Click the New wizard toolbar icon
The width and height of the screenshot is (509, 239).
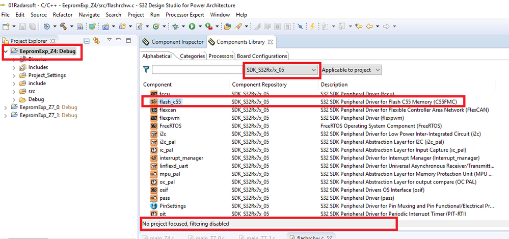(6, 26)
